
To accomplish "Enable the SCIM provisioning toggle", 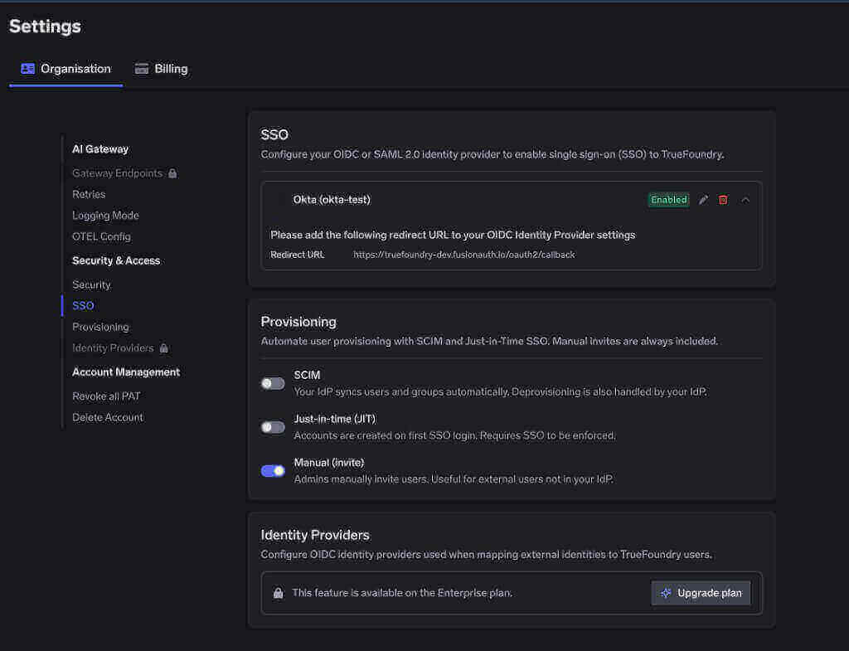I will pyautogui.click(x=273, y=383).
